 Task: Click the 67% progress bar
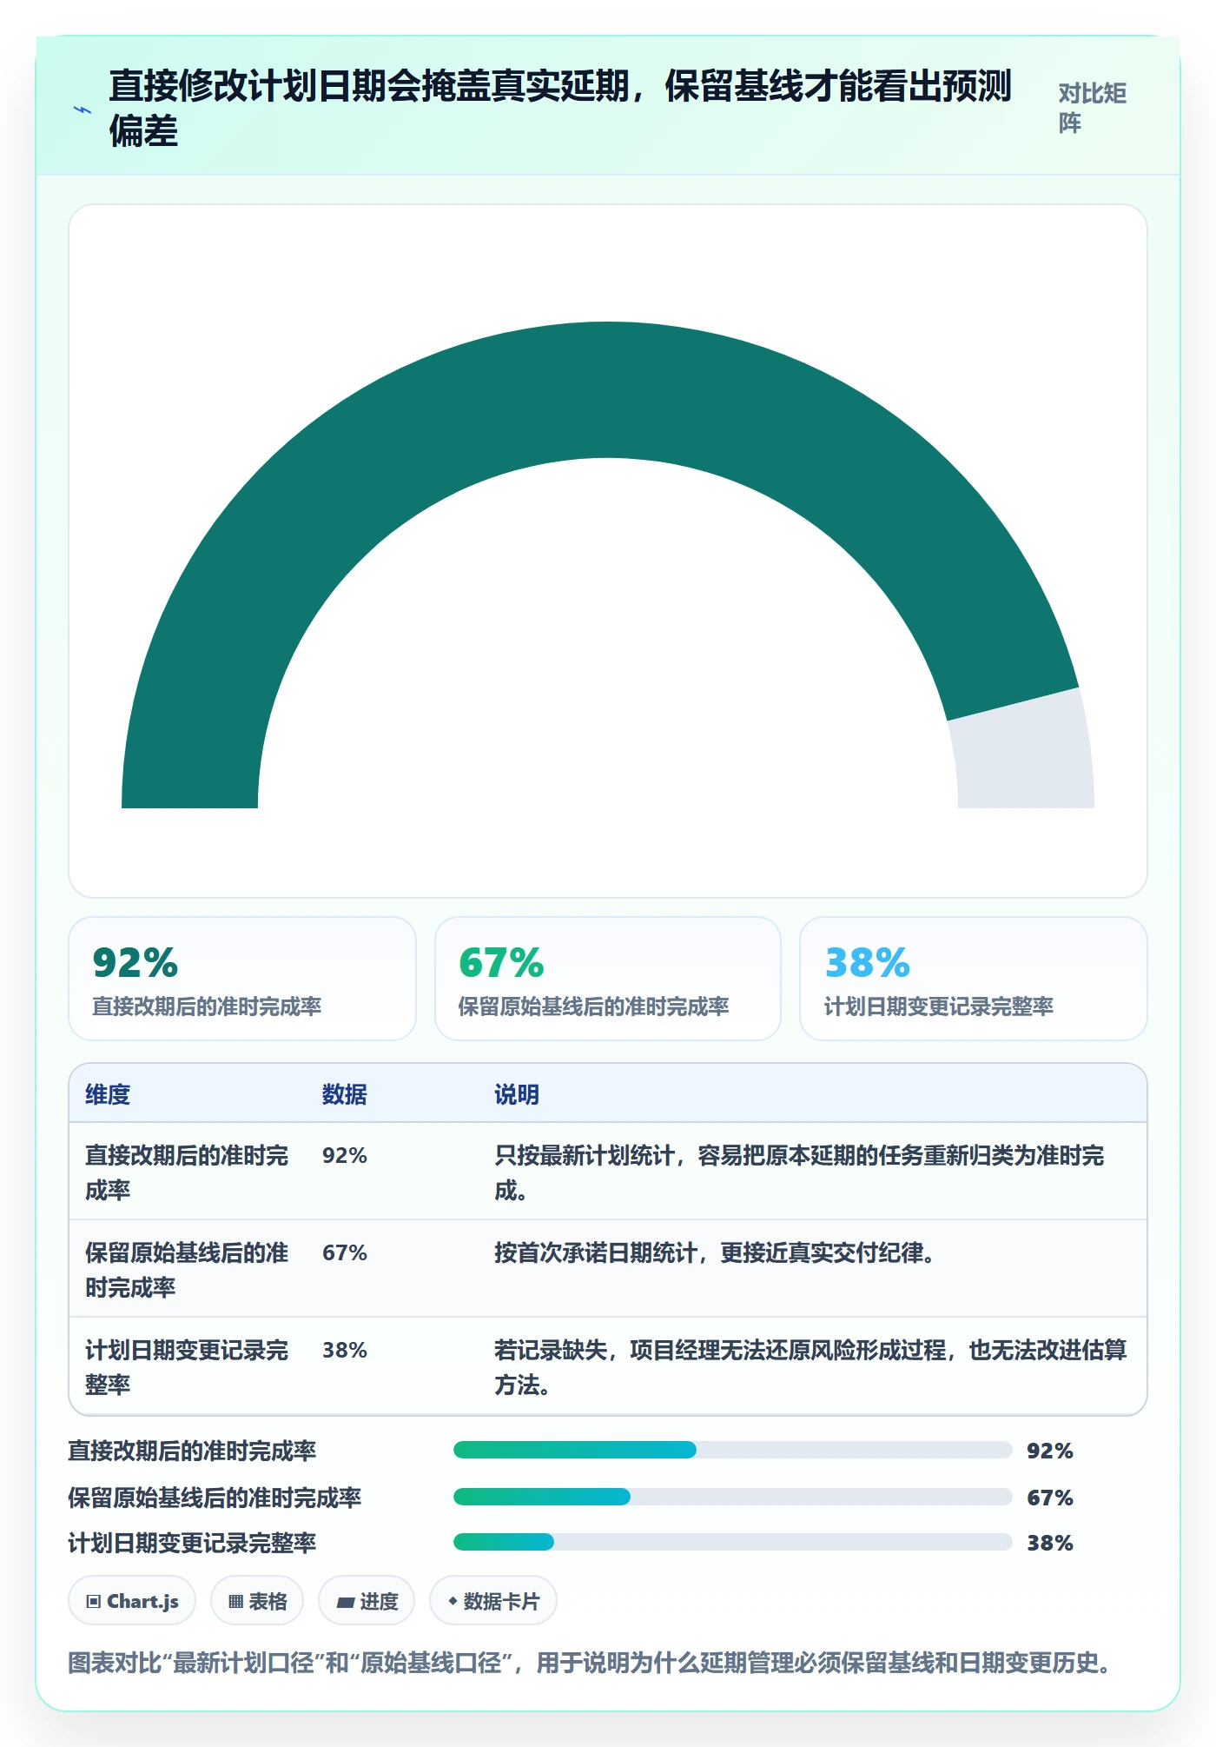point(733,1497)
